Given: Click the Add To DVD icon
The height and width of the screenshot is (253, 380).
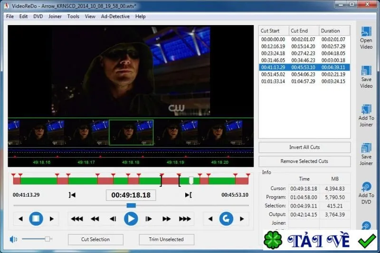Looking at the screenshot, I should (366, 187).
